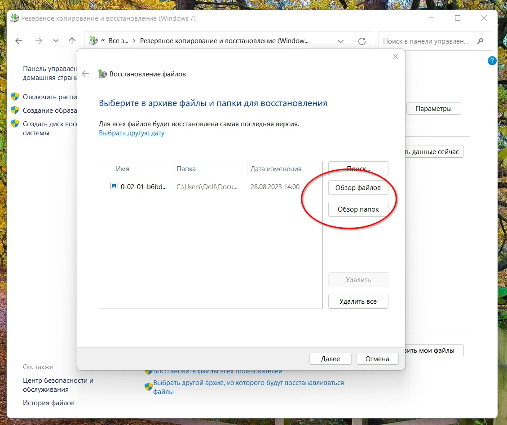Expand the hidden breadcrumb path chevrons
This screenshot has height=425, width=507.
103,41
